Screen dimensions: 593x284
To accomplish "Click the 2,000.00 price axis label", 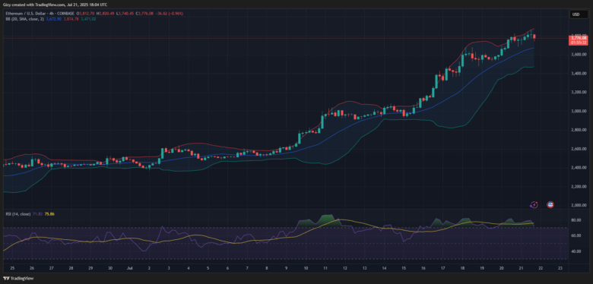I will coord(579,206).
